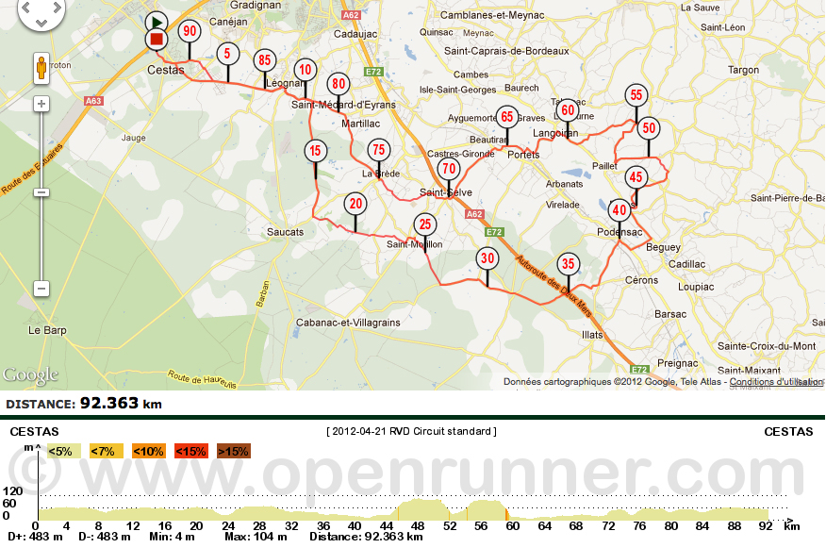The width and height of the screenshot is (826, 548).
Task: Click the <10% slope legend swatch
Action: [x=149, y=452]
